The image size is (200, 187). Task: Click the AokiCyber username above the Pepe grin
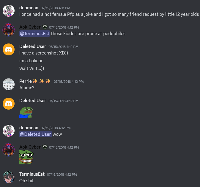pos(30,147)
